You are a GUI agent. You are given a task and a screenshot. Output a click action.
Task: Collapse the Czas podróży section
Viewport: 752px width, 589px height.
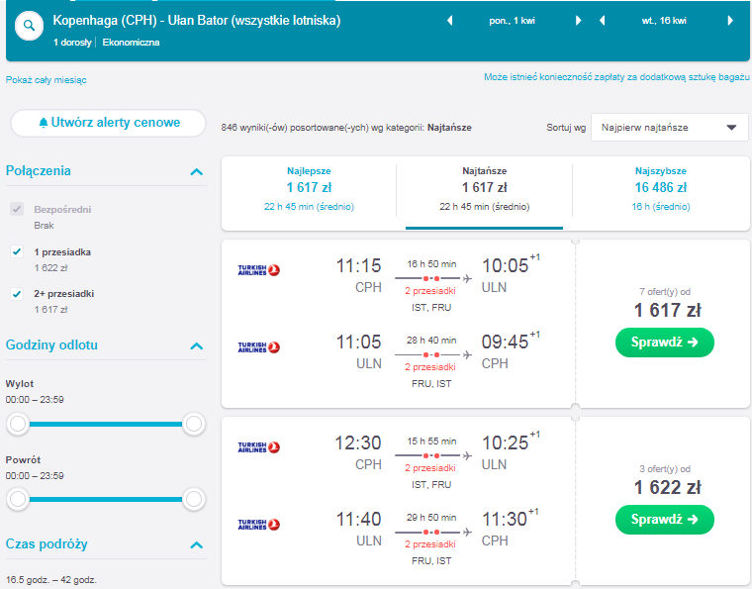point(197,544)
